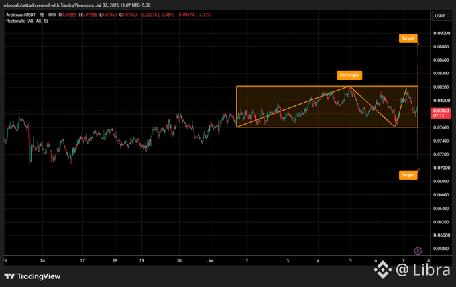This screenshot has height=287, width=456.
Task: Click the 0.07200 price axis label
Action: tap(441, 154)
